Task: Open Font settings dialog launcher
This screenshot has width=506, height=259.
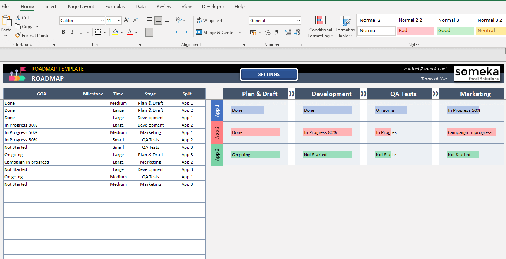Action: [139, 44]
